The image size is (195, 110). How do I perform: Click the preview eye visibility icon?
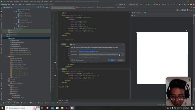point(132,16)
